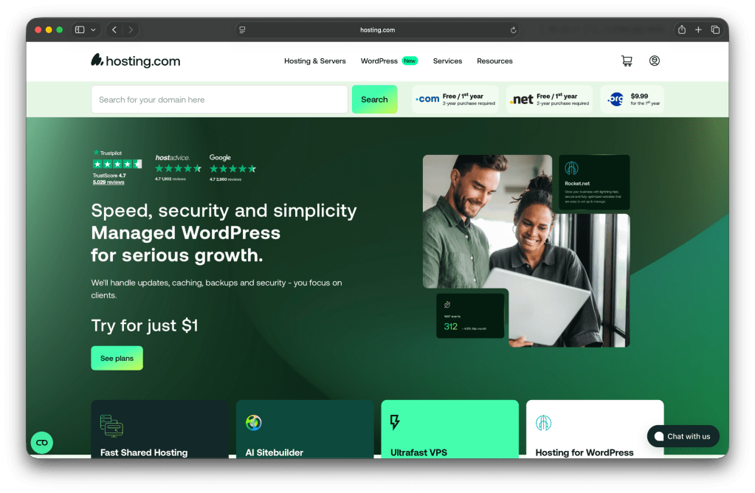755x493 pixels.
Task: Click the page reader icon in address bar
Action: 242,30
